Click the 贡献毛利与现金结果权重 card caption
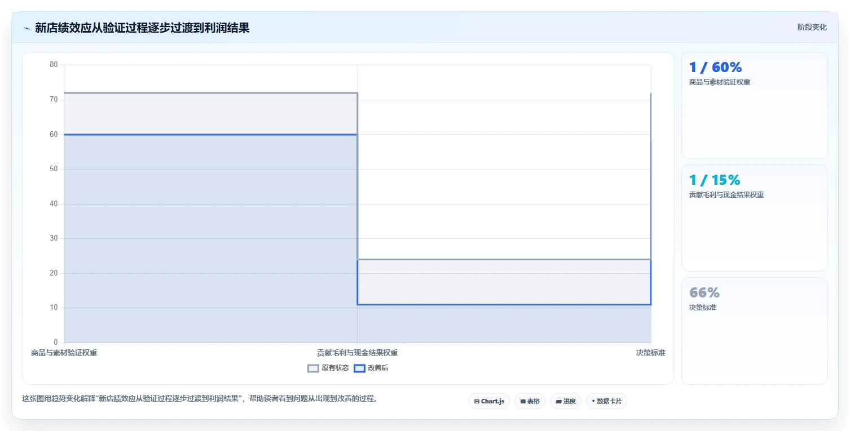This screenshot has height=431, width=850. (x=726, y=195)
